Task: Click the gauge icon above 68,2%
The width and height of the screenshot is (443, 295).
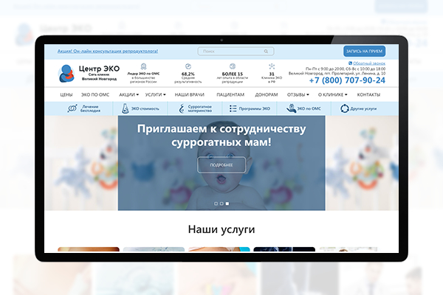Action: click(188, 66)
